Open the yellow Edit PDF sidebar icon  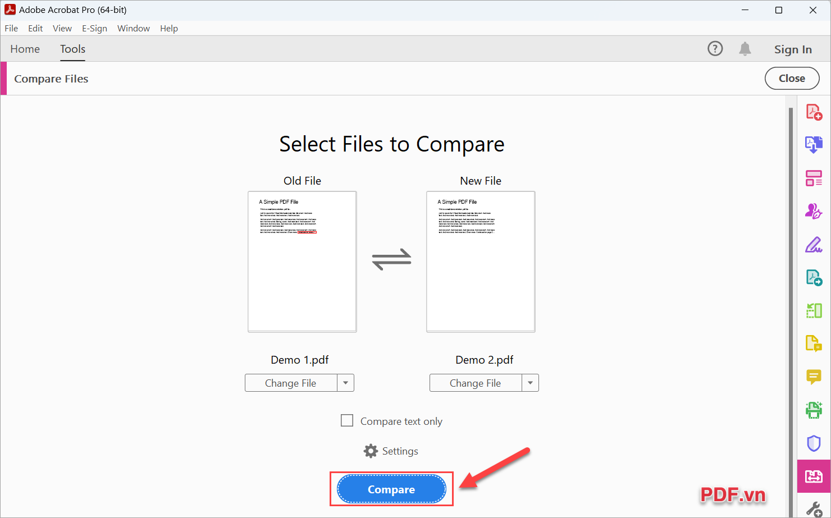click(x=814, y=343)
